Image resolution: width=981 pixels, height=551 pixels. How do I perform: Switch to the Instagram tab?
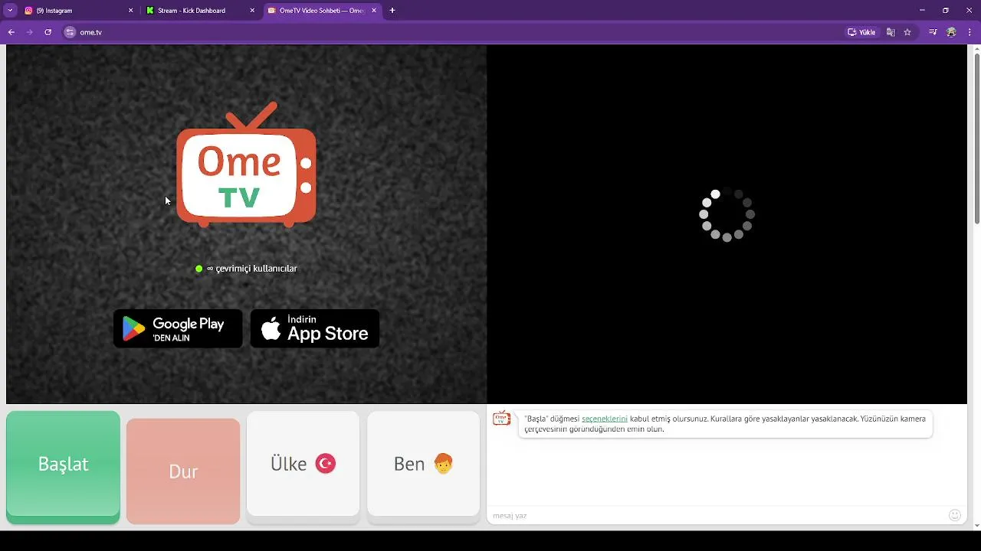pos(77,11)
